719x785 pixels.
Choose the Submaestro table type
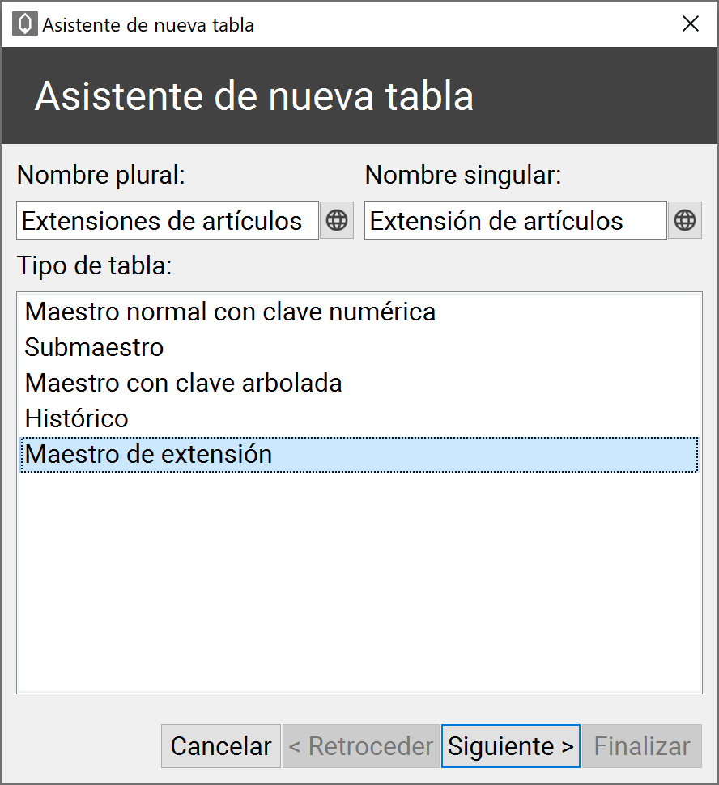tap(95, 347)
